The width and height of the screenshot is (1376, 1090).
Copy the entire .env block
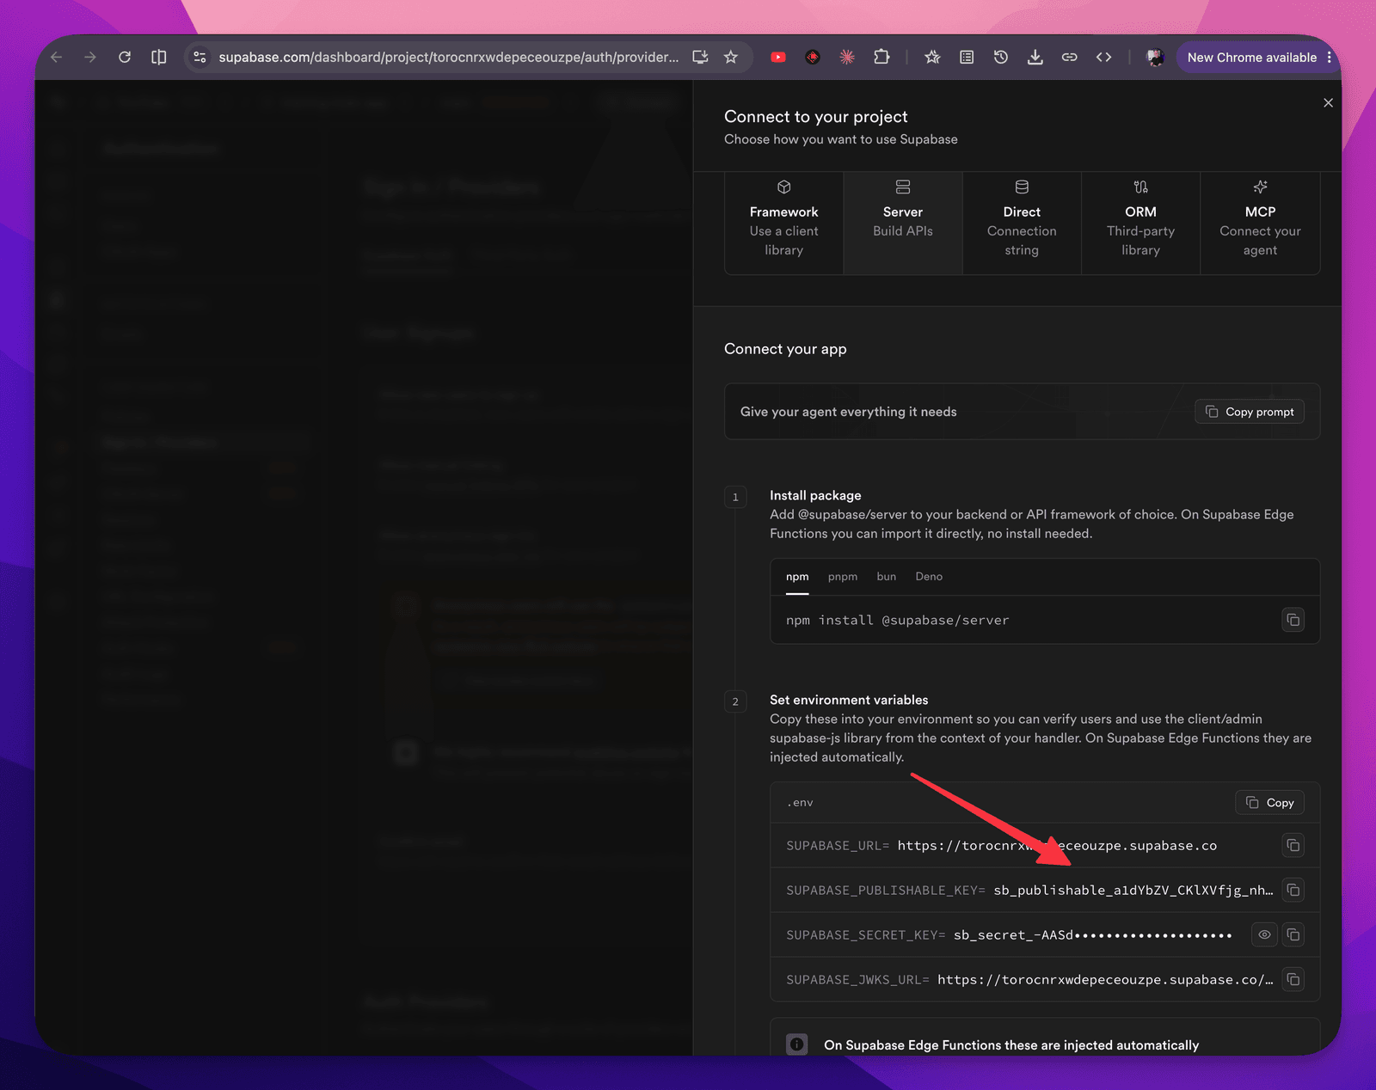(x=1269, y=802)
